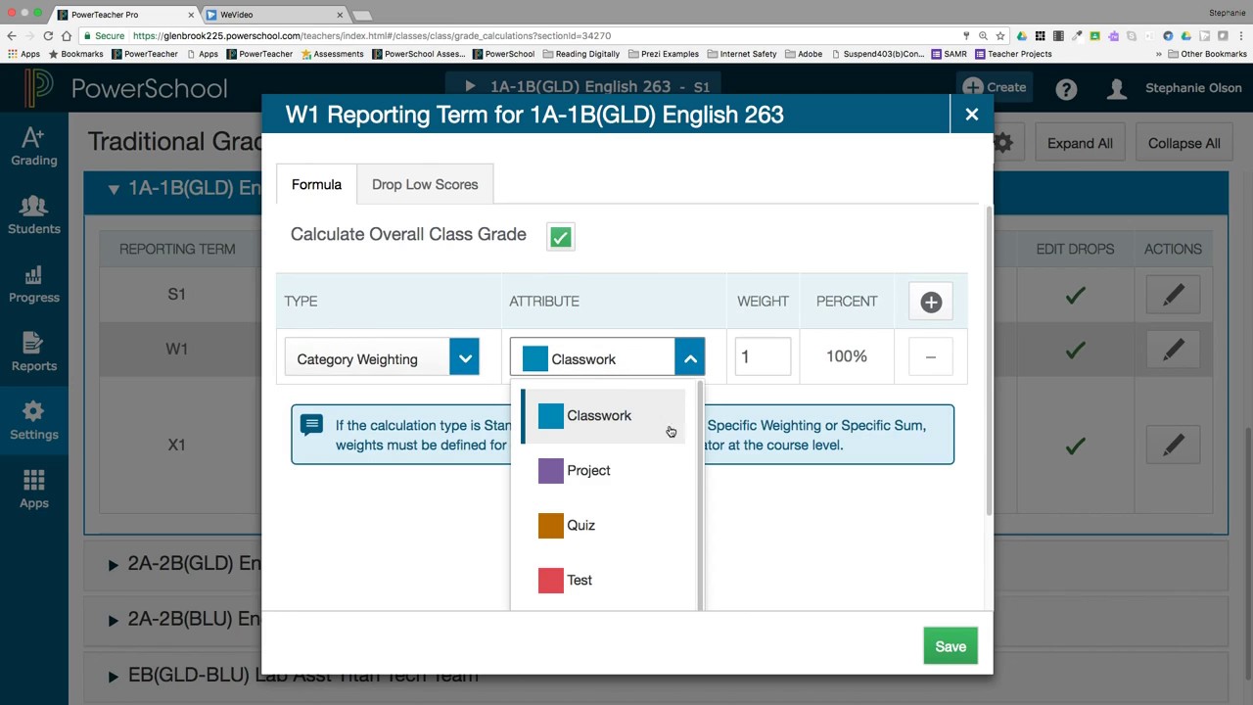
Task: Click the information message icon in notice
Action: (x=311, y=425)
